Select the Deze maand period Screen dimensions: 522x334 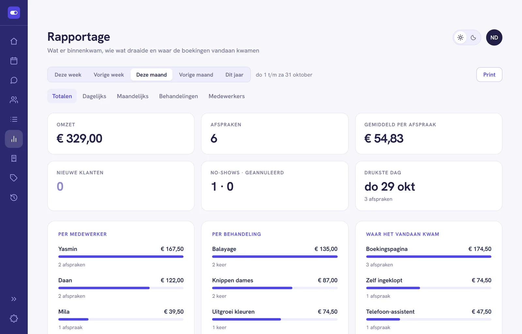click(x=151, y=75)
